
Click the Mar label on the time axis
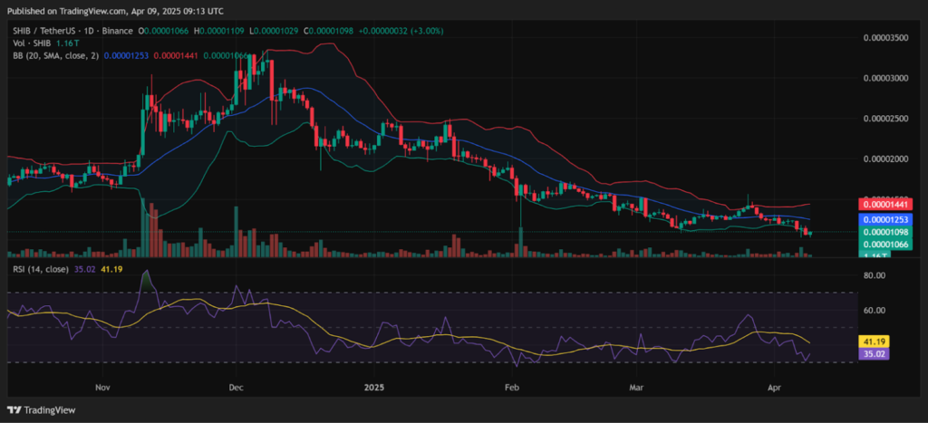click(x=637, y=385)
